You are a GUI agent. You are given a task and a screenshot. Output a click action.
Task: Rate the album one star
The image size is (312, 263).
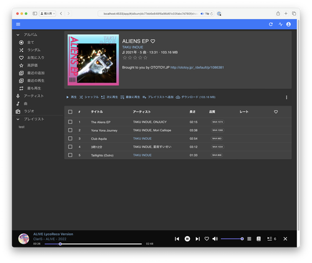pos(125,58)
